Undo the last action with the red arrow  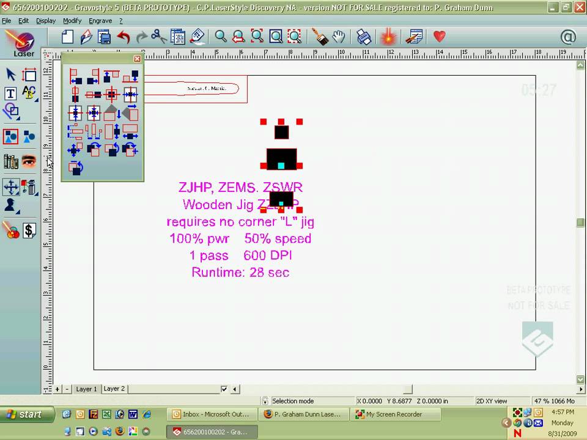point(123,37)
